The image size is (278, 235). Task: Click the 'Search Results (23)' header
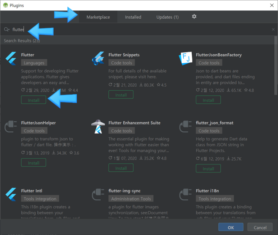click(x=22, y=41)
